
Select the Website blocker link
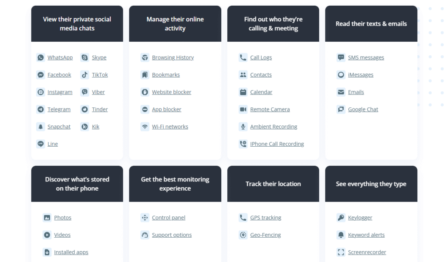[172, 92]
